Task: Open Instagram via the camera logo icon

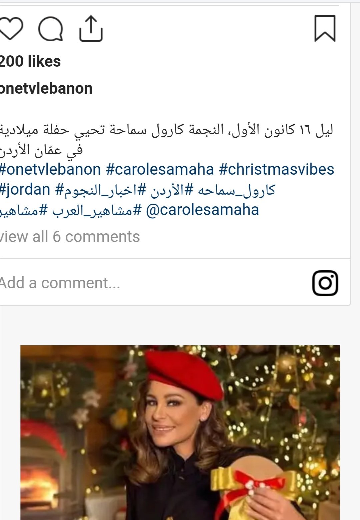Action: click(x=325, y=283)
